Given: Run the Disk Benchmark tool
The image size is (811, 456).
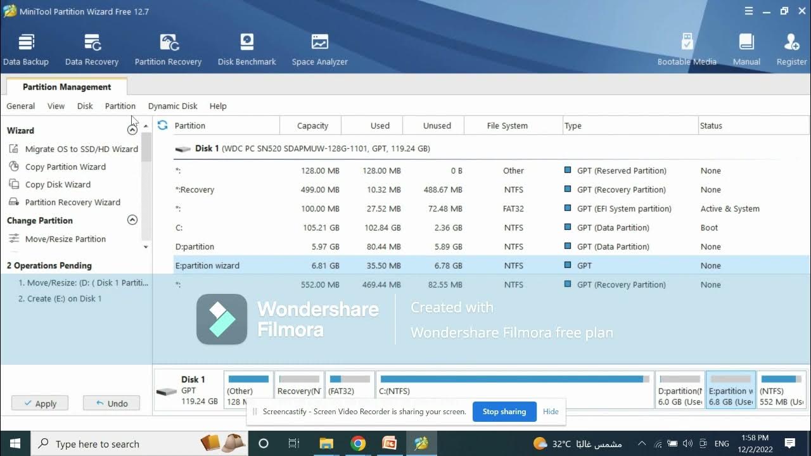Looking at the screenshot, I should click(247, 49).
